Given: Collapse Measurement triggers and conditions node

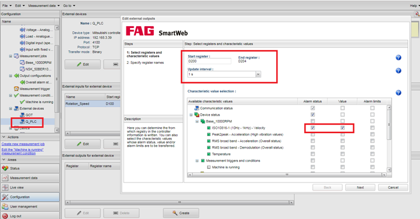Looking at the screenshot, I should [x=197, y=161].
